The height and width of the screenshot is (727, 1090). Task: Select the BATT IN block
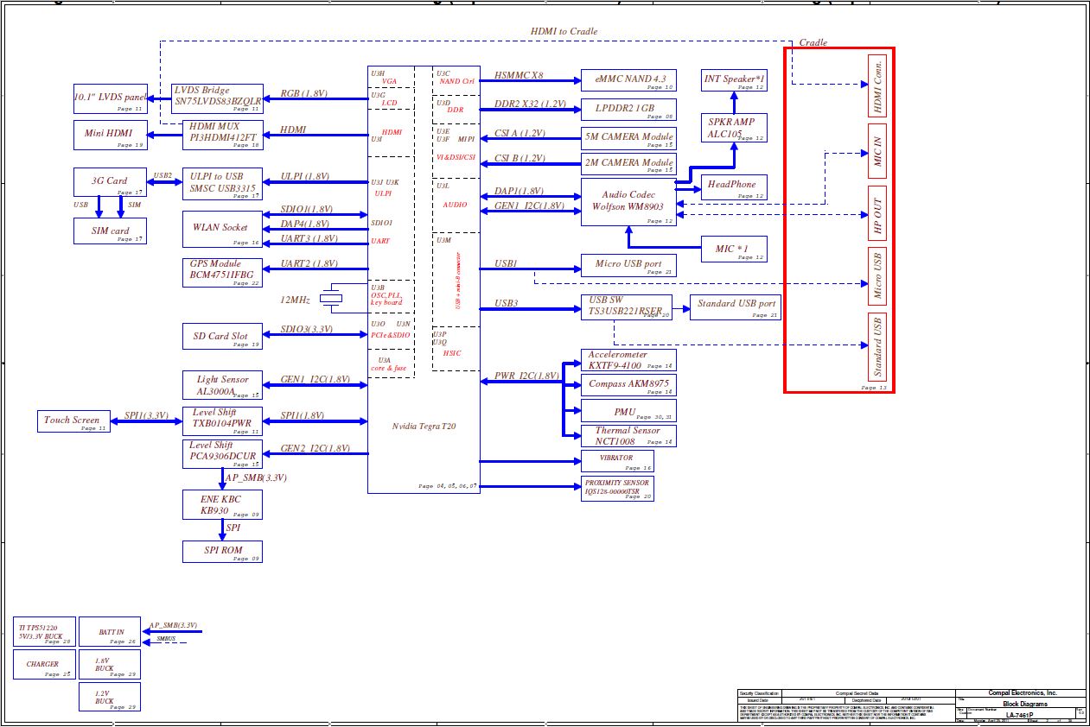pos(109,632)
